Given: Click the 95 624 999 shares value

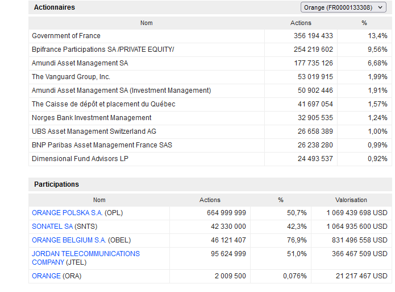Looking at the screenshot, I should [228, 254].
